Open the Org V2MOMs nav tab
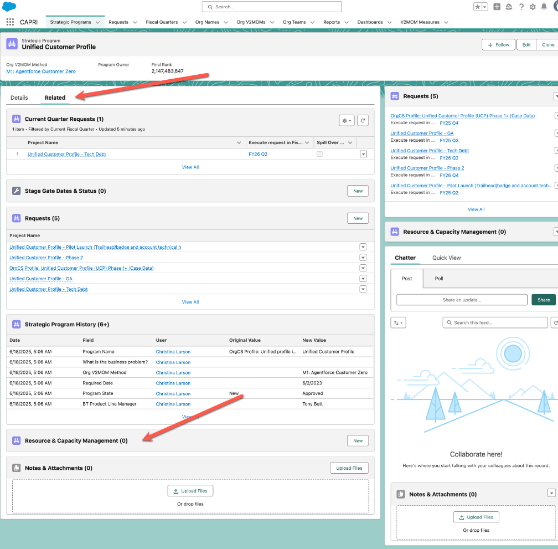This screenshot has height=549, width=558. click(251, 22)
